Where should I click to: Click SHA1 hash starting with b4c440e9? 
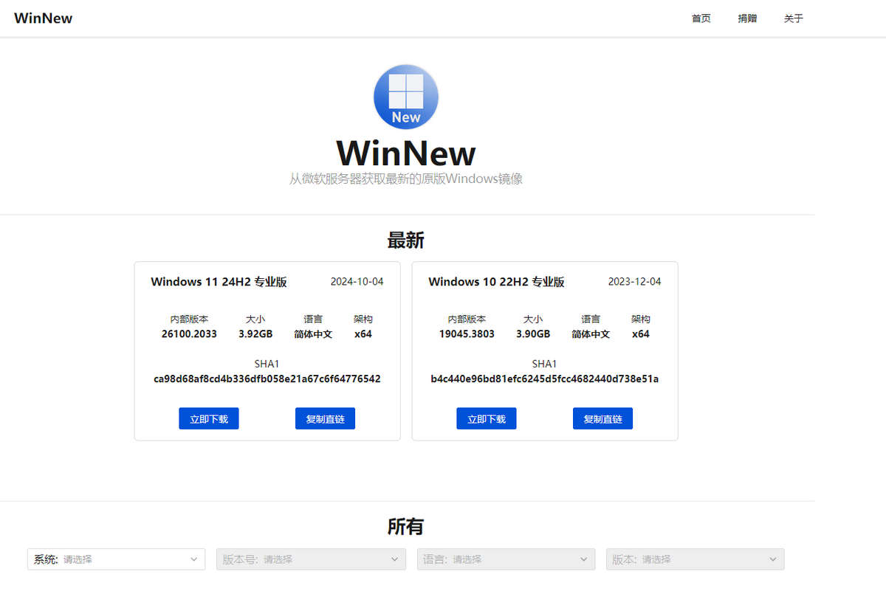[545, 379]
